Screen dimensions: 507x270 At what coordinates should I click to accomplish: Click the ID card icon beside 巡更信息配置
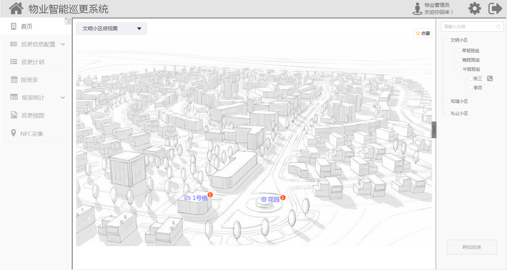click(x=14, y=44)
